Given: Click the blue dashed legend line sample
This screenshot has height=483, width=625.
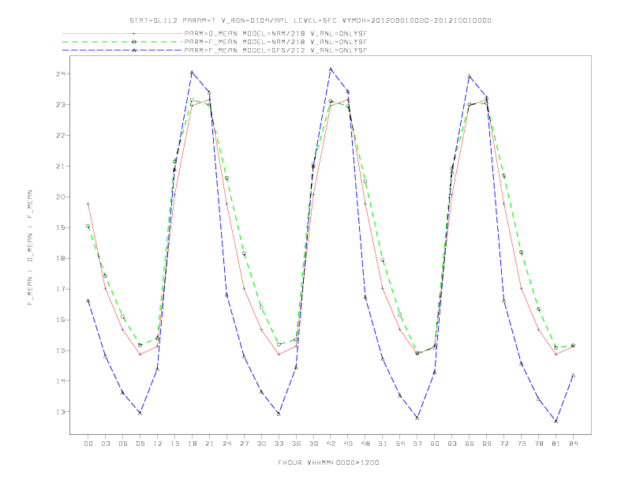Looking at the screenshot, I should point(122,51).
